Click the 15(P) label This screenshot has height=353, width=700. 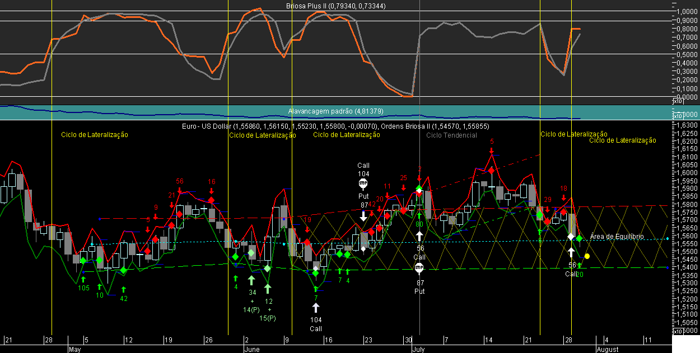(x=268, y=318)
